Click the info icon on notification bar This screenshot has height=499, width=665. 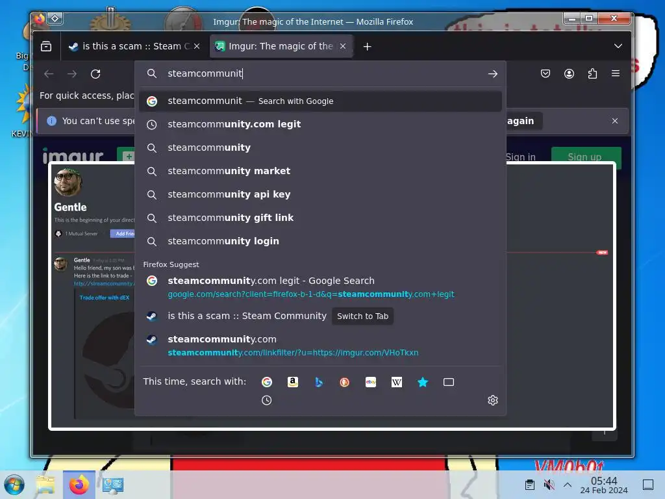(x=52, y=121)
